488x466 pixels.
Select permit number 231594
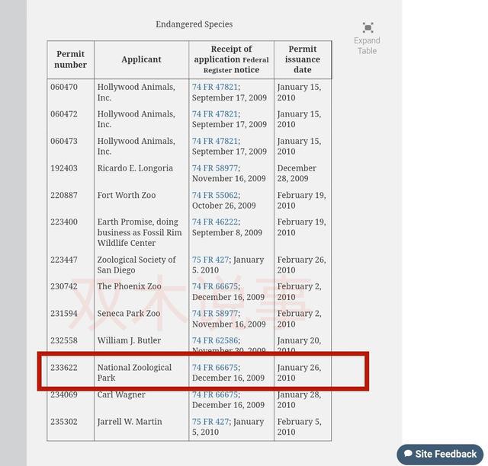[64, 314]
